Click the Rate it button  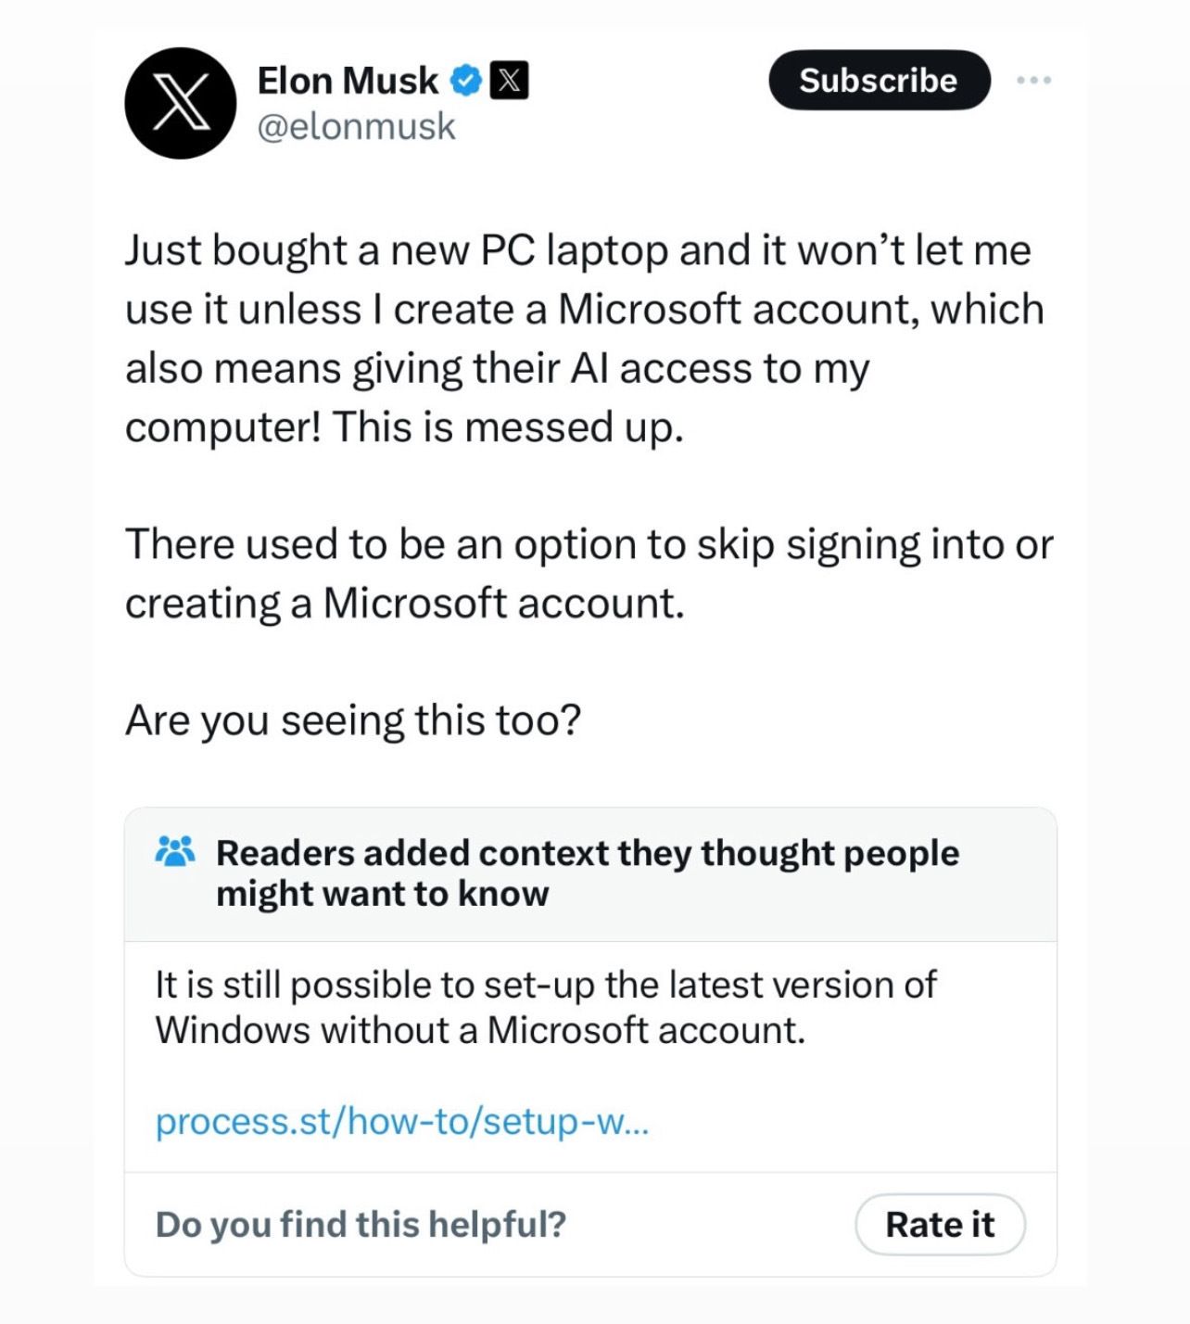(939, 1224)
